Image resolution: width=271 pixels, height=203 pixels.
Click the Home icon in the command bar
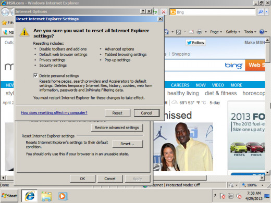[x=167, y=32]
